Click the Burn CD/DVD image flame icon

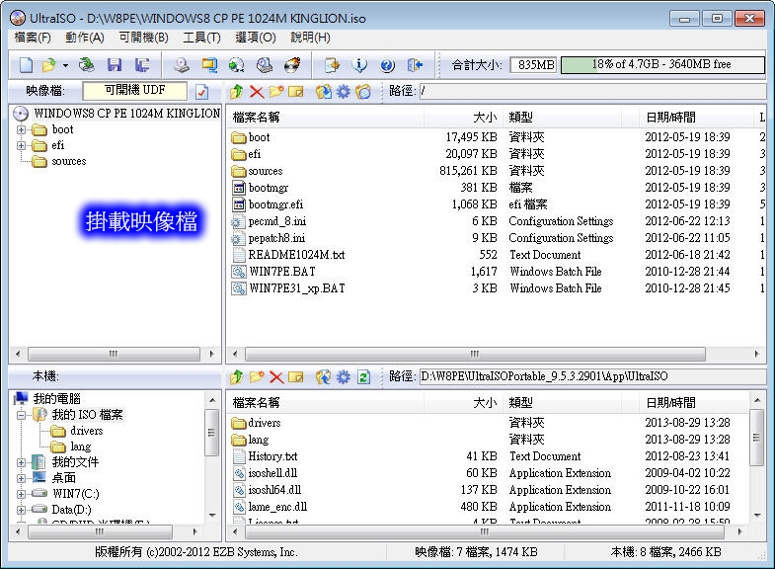292,65
